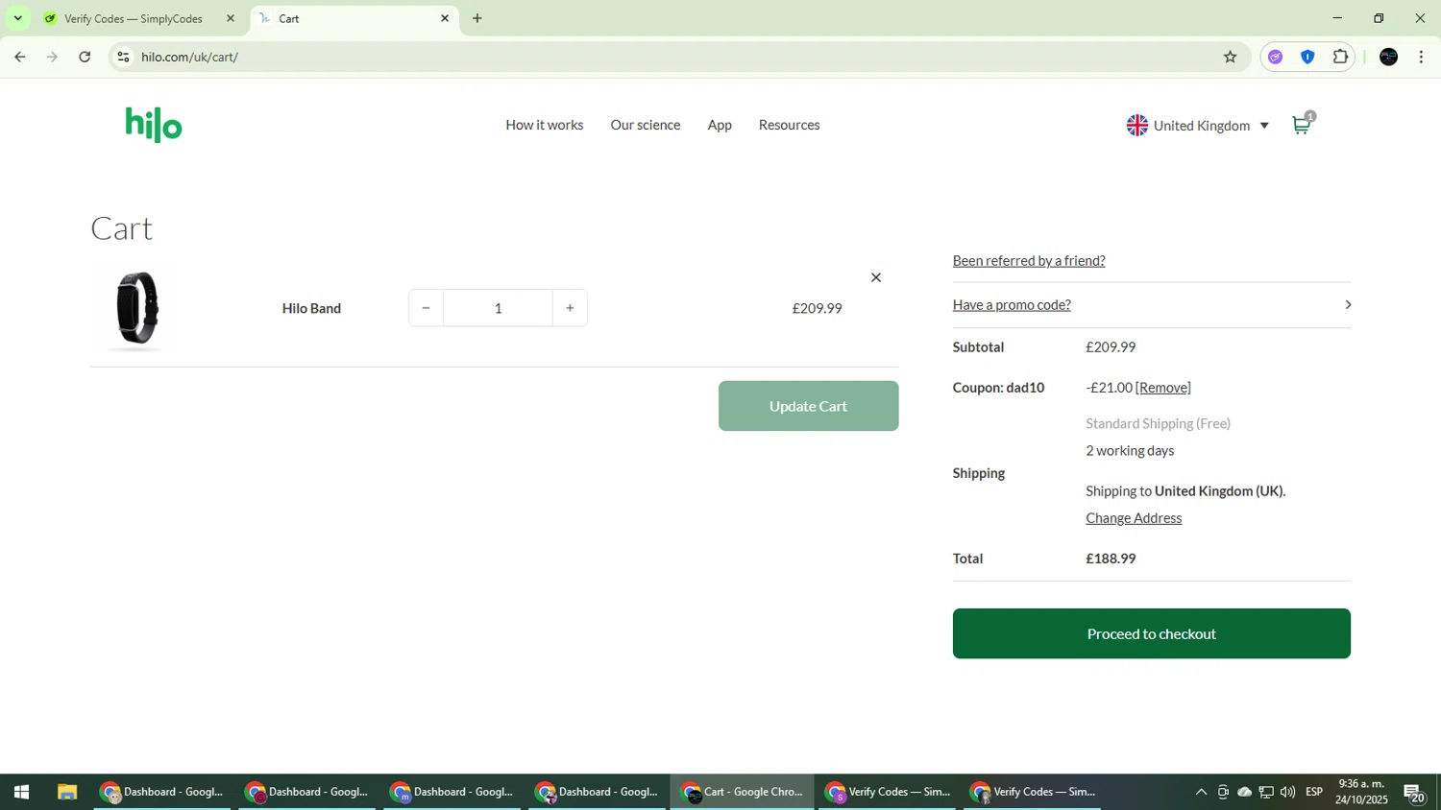Switch to Cart - Google Chrome taskbar window
Screen dimensions: 1441x810
[742, 792]
